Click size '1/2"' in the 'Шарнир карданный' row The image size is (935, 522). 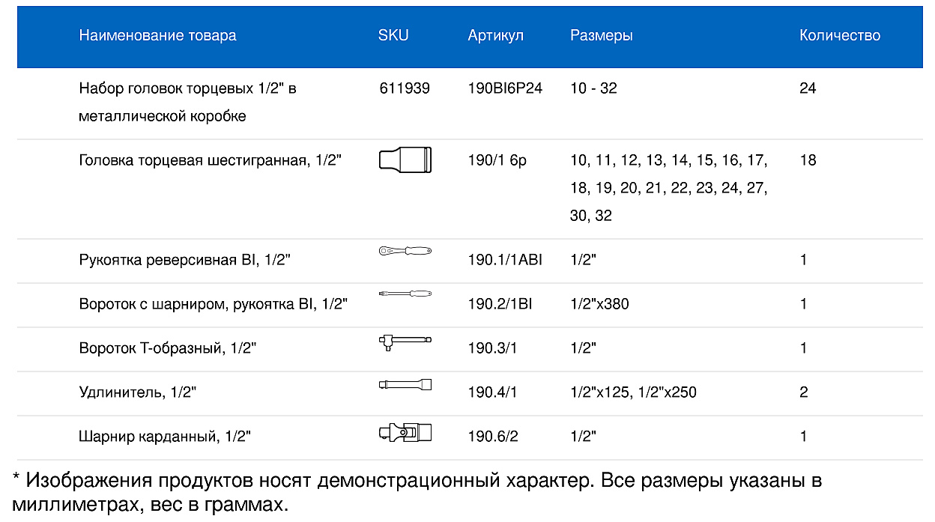[584, 437]
